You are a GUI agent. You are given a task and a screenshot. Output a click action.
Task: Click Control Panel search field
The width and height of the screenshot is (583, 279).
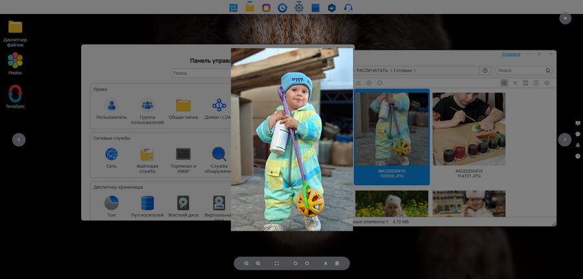[x=201, y=73]
